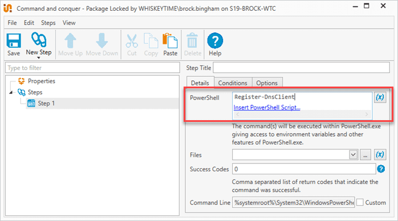The width and height of the screenshot is (398, 221).
Task: Click the Success Codes field
Action: click(x=304, y=169)
